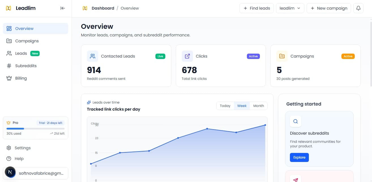372x182 pixels.
Task: Open Campaigns via its folder icon
Action: coord(8,41)
